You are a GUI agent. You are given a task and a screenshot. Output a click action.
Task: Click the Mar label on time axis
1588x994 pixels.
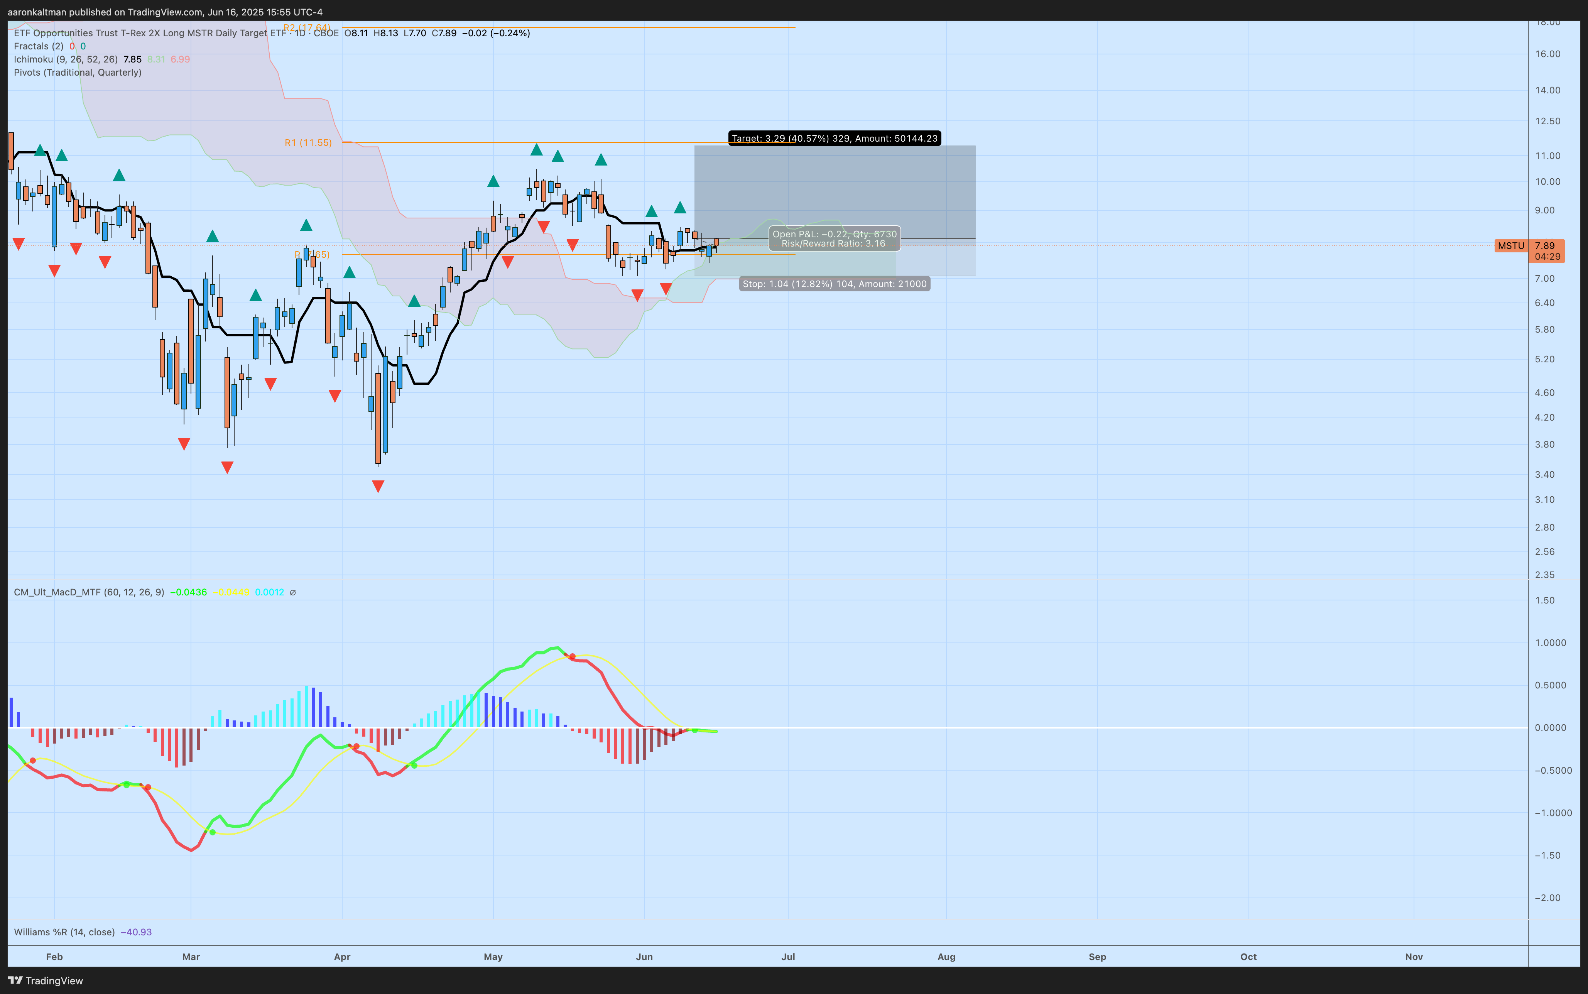[x=191, y=957]
